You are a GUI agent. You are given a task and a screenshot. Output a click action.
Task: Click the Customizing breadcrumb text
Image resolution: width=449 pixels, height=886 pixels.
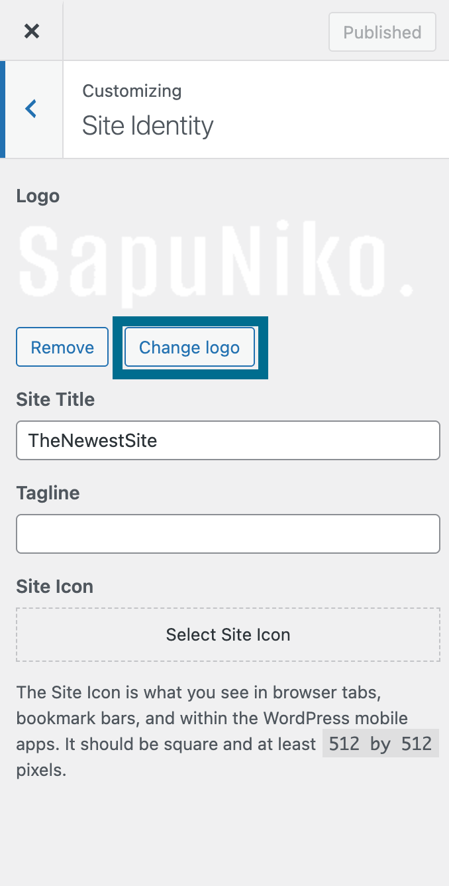click(x=132, y=91)
